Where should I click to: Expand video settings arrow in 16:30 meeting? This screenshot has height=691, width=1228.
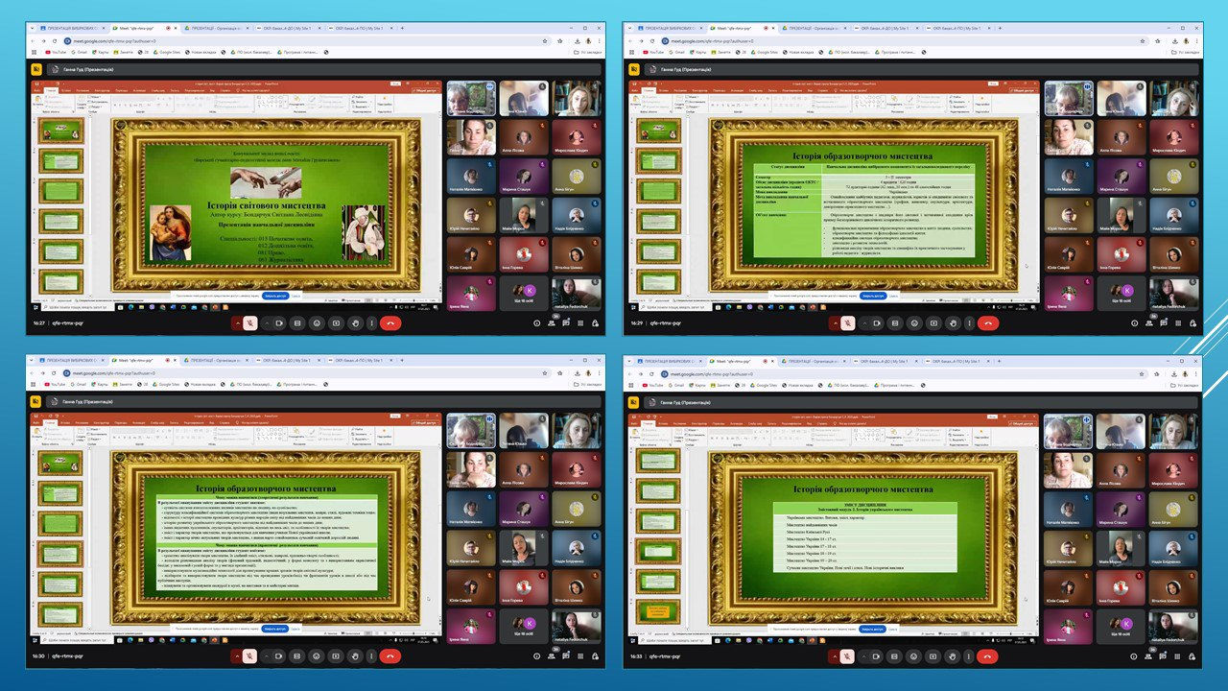[x=268, y=656]
